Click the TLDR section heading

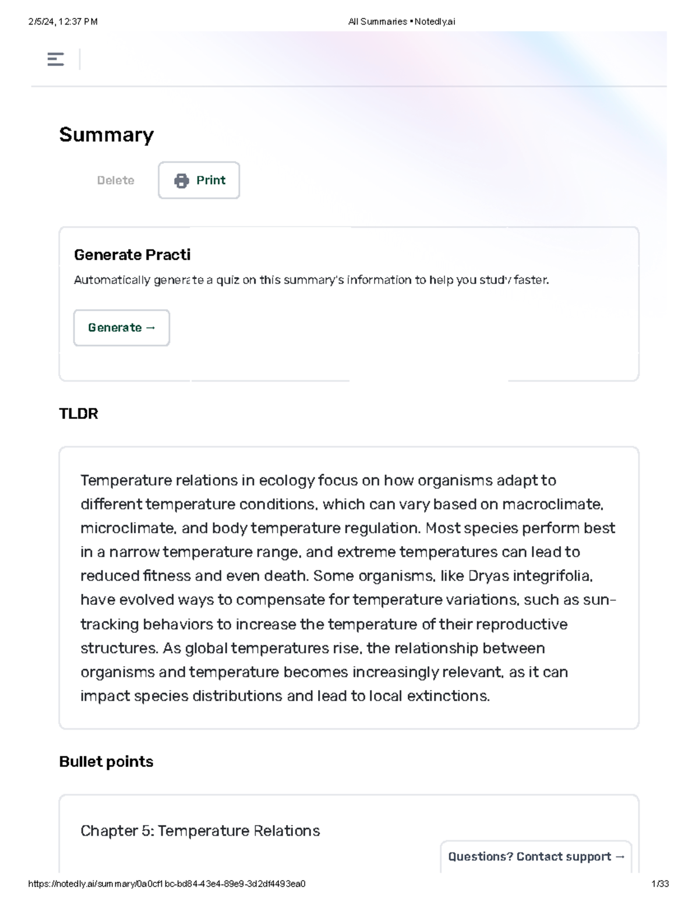pos(79,414)
